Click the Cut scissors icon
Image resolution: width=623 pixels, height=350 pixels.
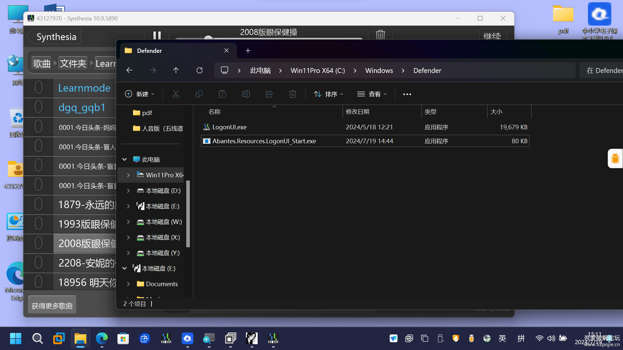(176, 94)
